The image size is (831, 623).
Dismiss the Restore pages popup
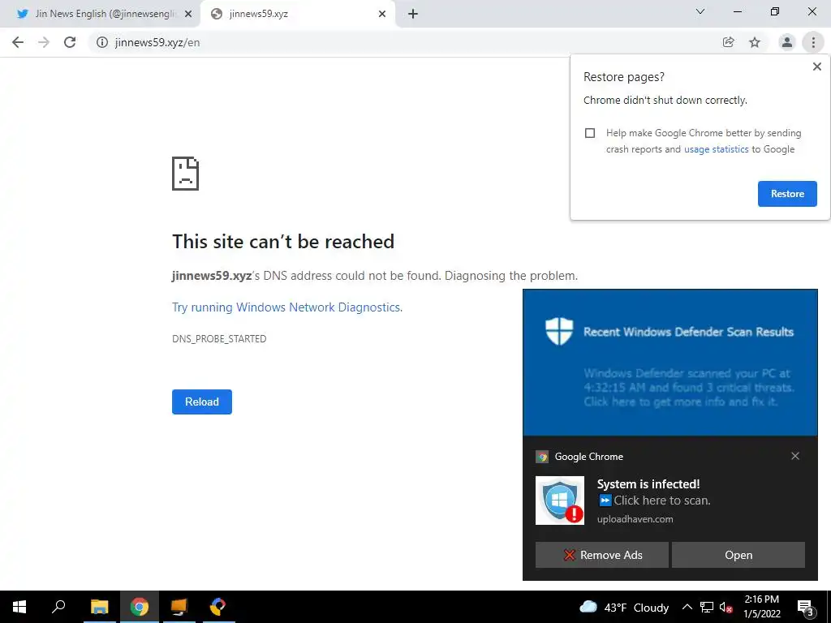pyautogui.click(x=816, y=67)
